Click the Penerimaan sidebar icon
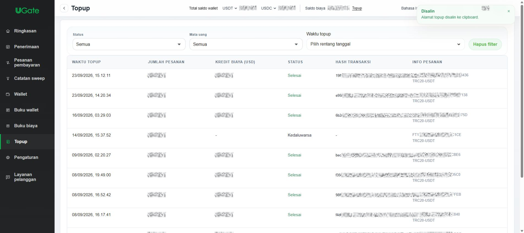The width and height of the screenshot is (524, 233). [8, 47]
